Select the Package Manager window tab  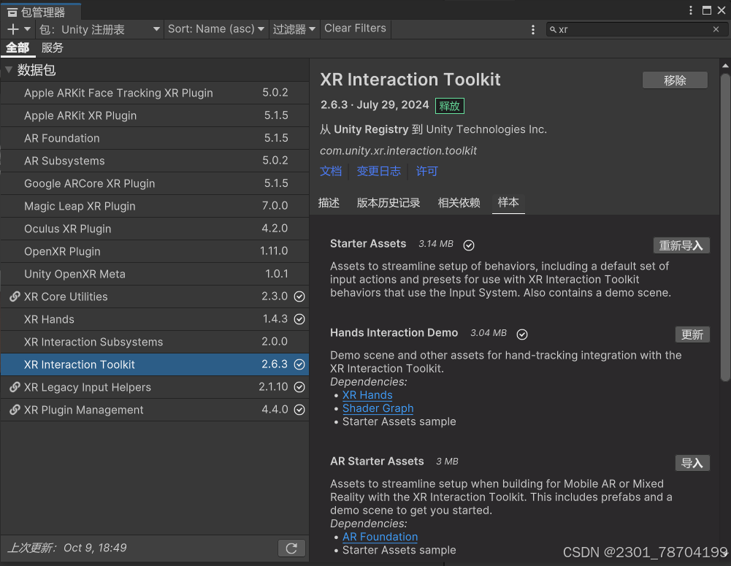[41, 12]
